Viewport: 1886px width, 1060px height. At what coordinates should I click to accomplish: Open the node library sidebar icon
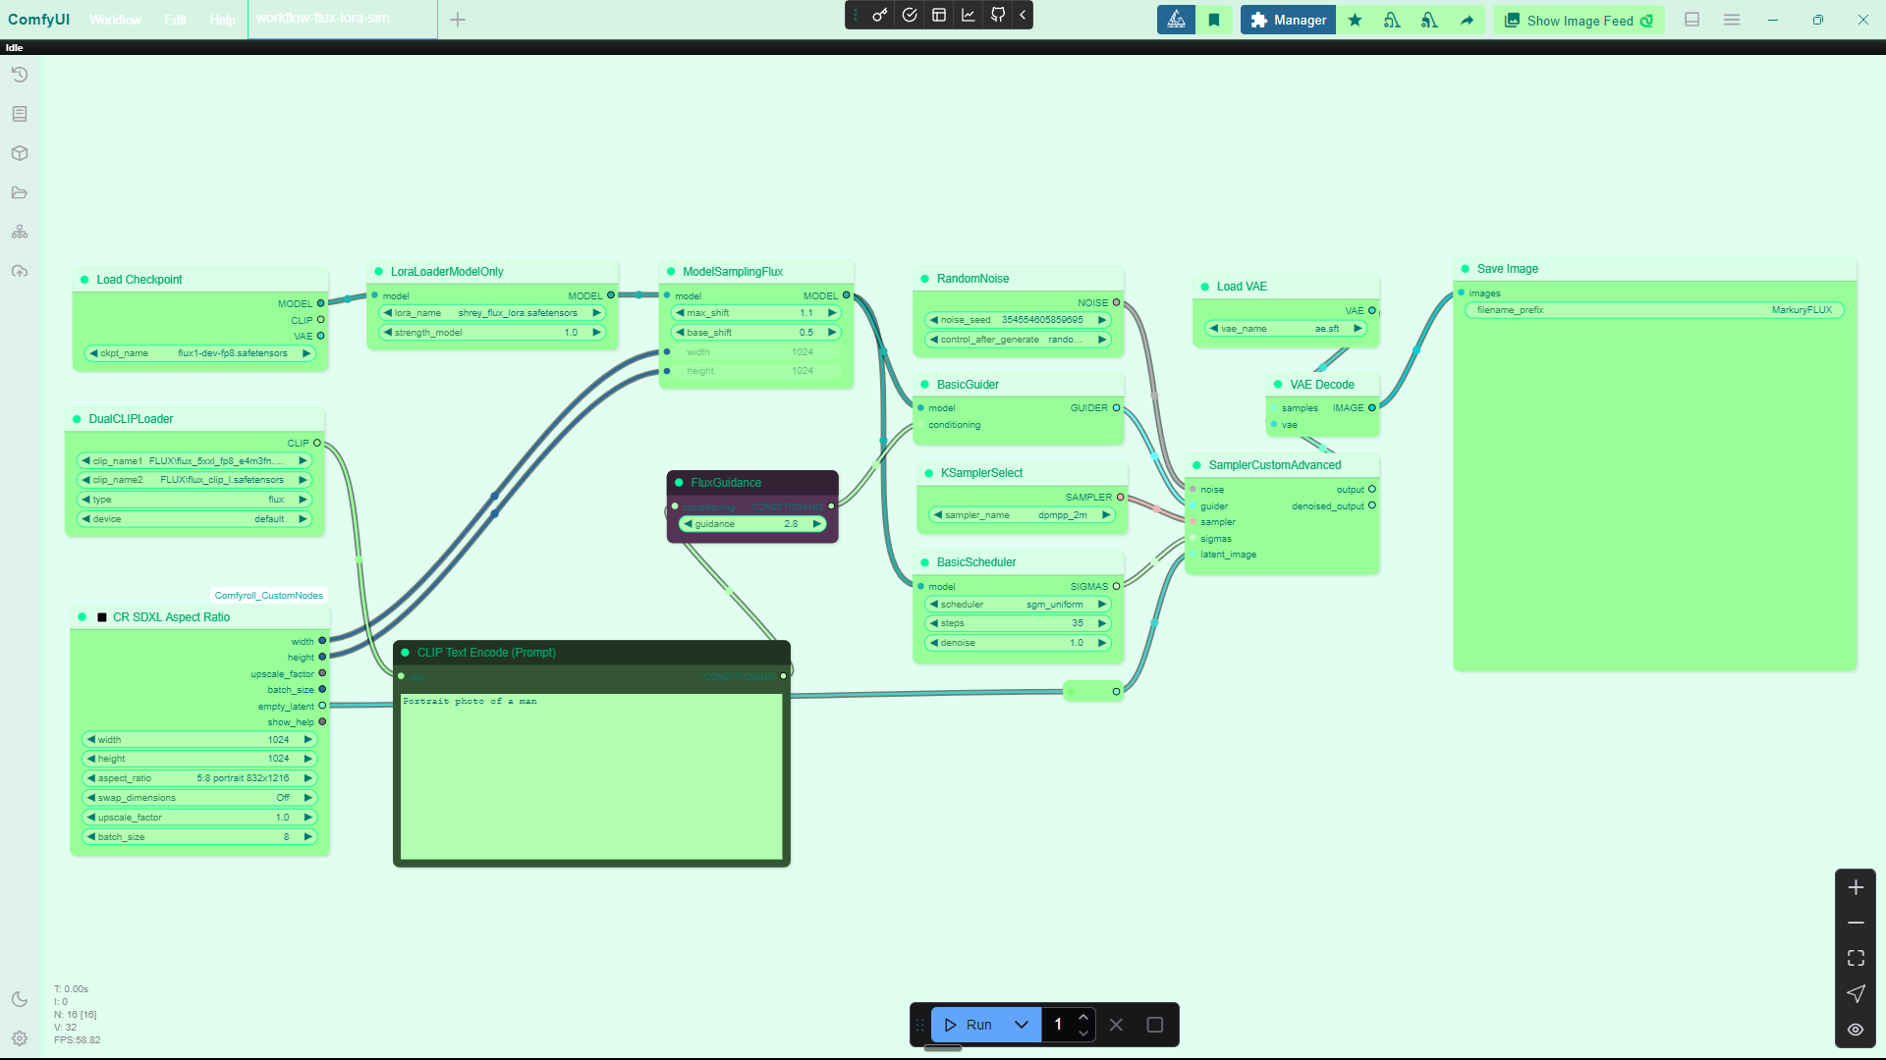click(20, 114)
